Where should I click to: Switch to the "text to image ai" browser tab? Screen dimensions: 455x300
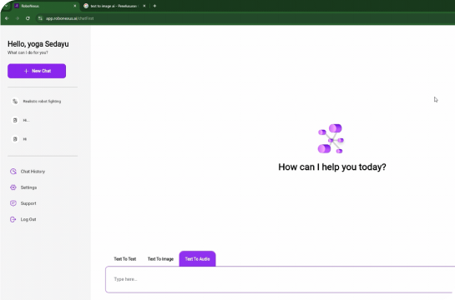pos(114,6)
